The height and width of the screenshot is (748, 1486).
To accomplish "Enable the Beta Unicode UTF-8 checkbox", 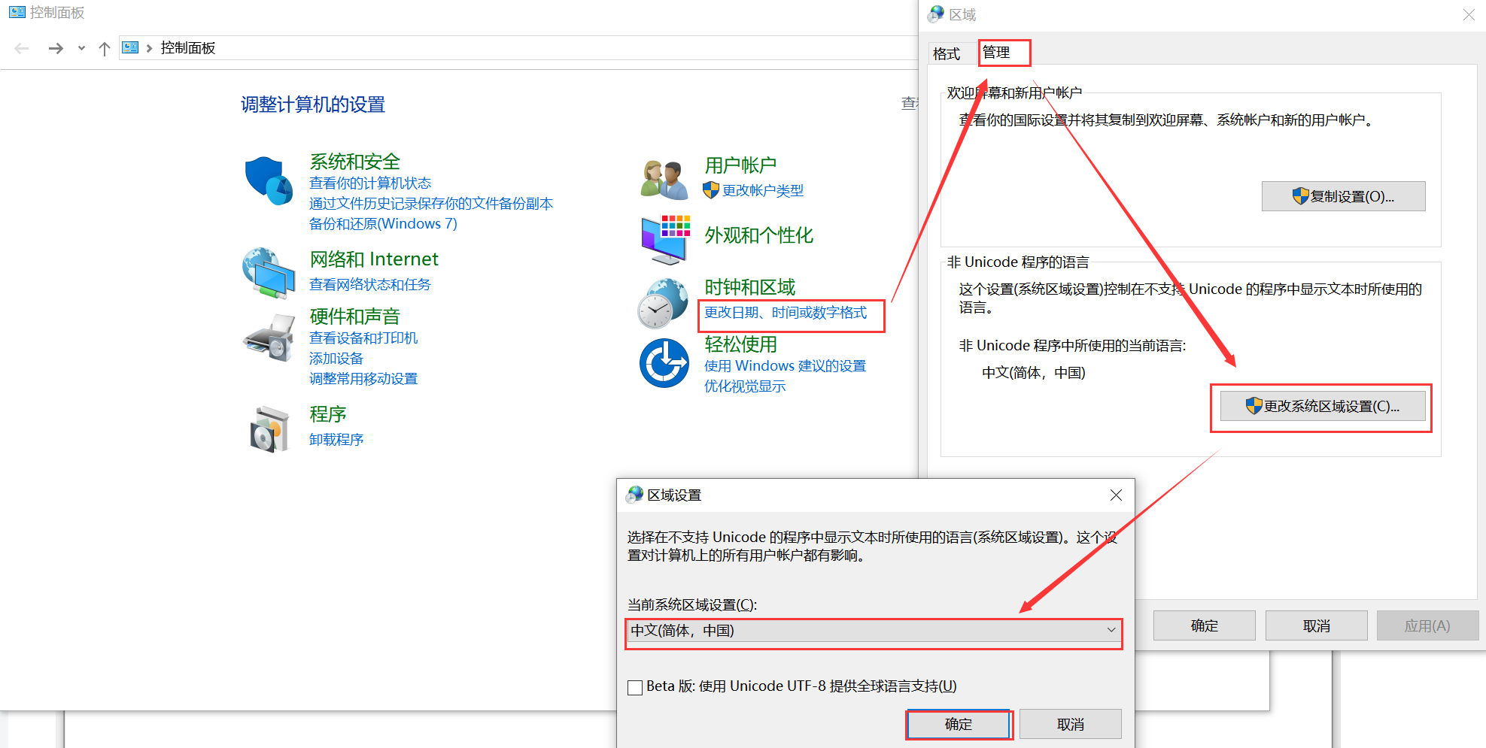I will tap(635, 687).
